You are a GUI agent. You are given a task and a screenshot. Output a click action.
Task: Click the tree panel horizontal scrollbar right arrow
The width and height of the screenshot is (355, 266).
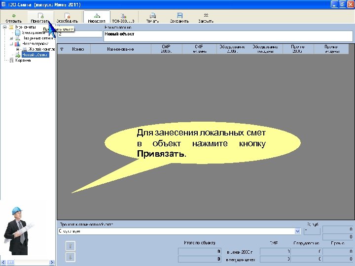[52, 263]
